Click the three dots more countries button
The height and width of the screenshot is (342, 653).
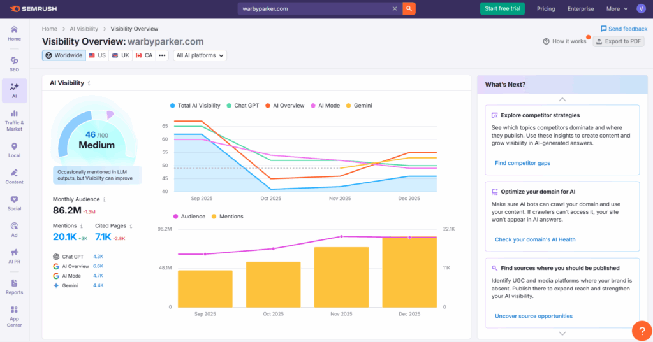pyautogui.click(x=162, y=55)
